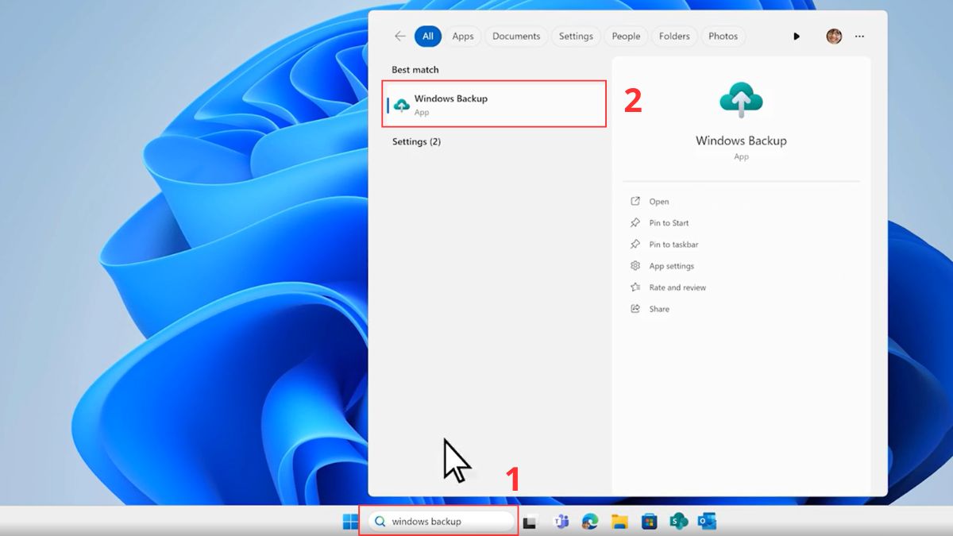The image size is (953, 536).
Task: Launch SharePoint from the taskbar
Action: (678, 522)
